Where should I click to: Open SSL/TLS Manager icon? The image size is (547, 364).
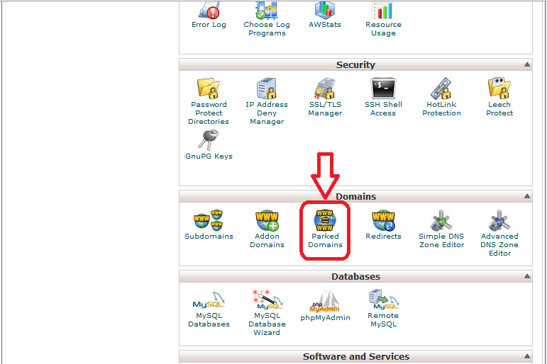click(325, 89)
